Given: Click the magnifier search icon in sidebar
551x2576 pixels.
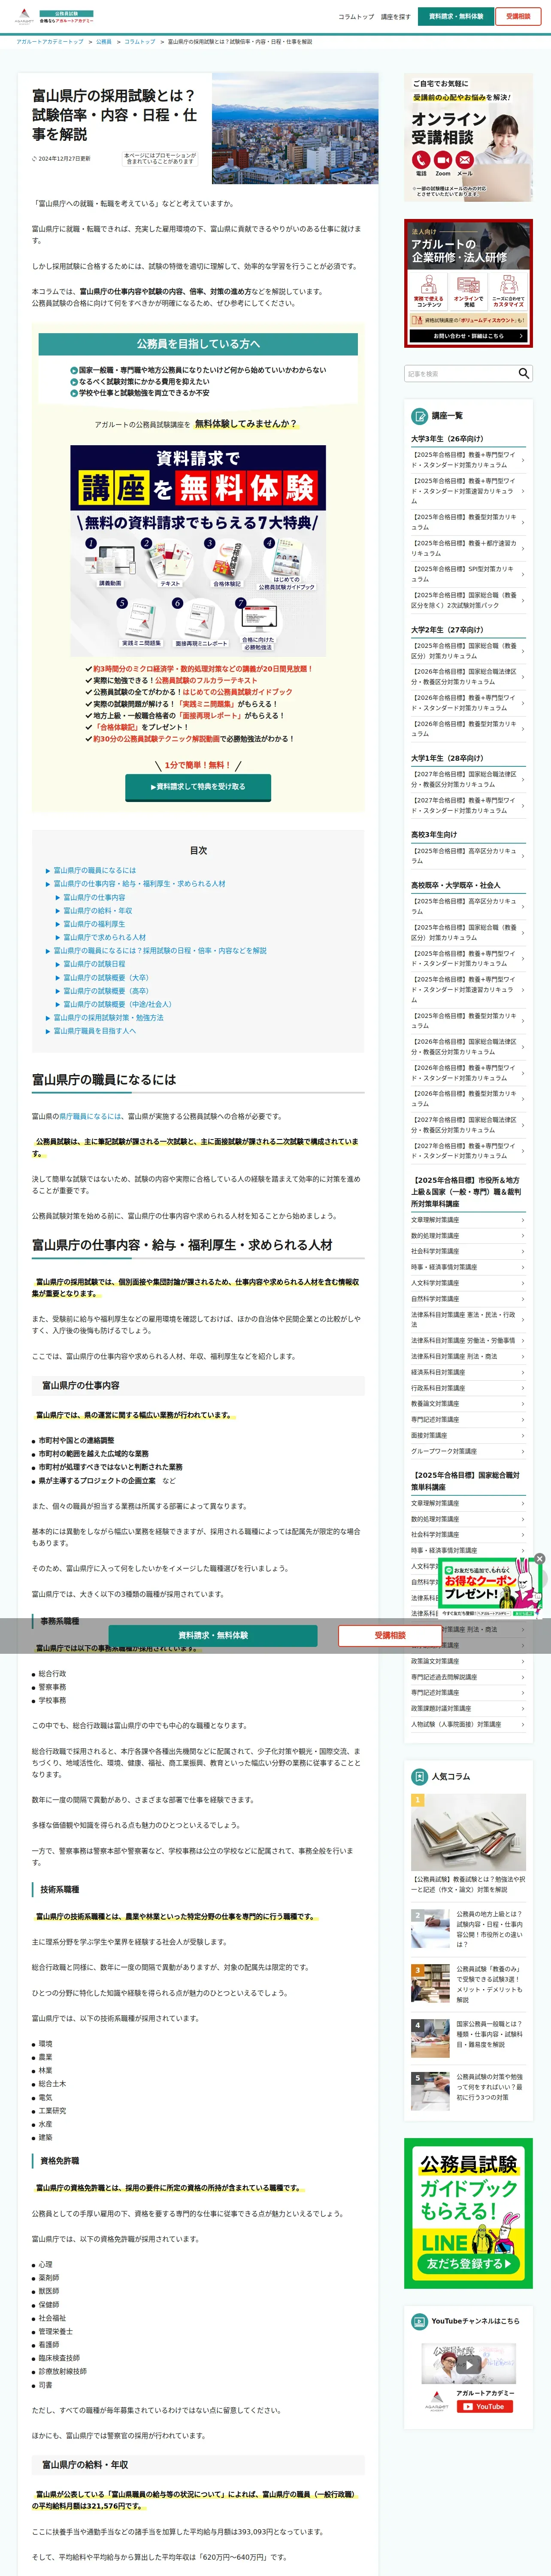Looking at the screenshot, I should click(x=523, y=373).
